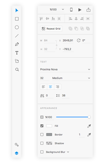Click the line spacing field 38
This screenshot has width=104, height=165.
[x=66, y=96]
